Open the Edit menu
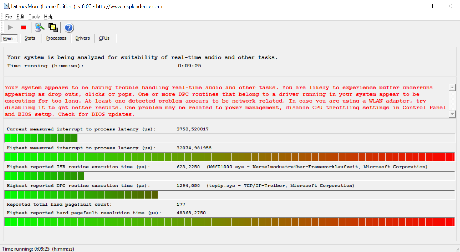 pos(20,17)
